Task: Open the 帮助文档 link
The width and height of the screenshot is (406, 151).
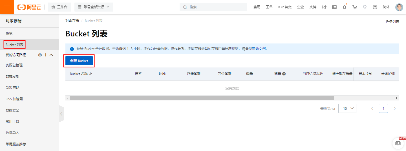Action: [x=259, y=49]
